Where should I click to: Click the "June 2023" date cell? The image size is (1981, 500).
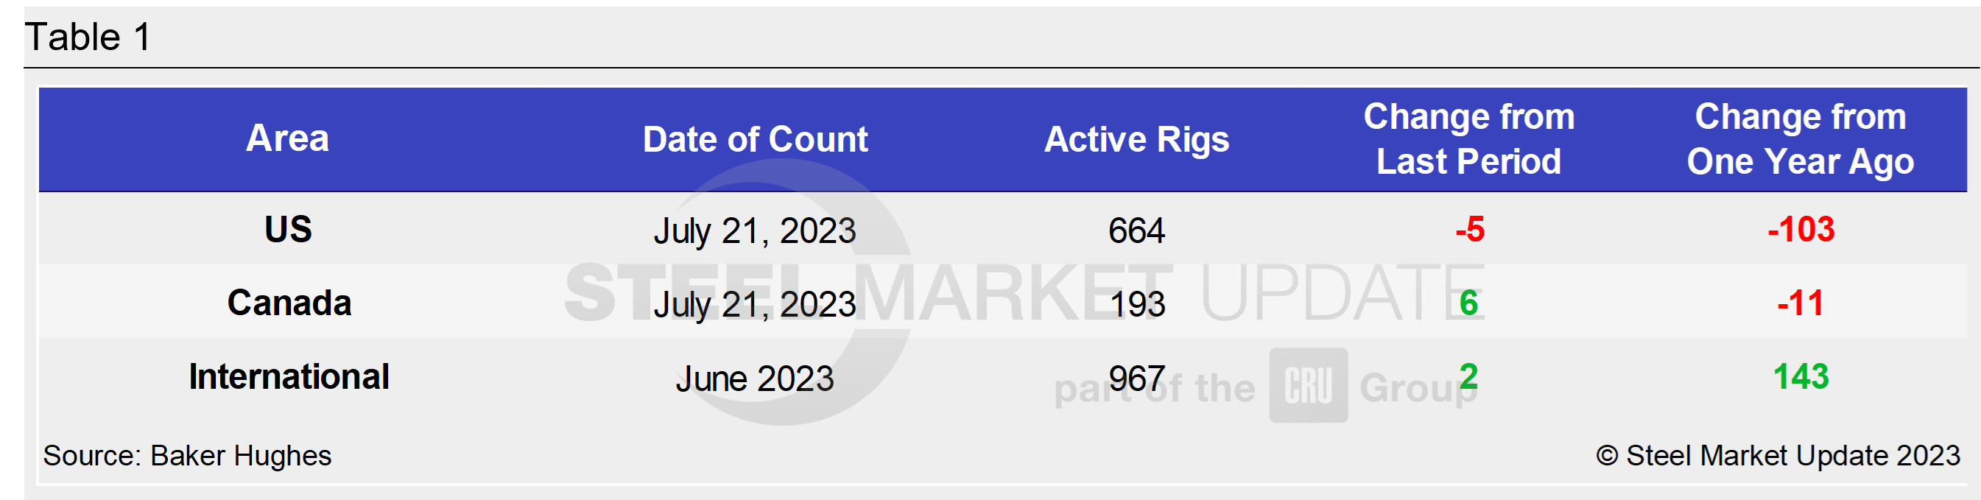[x=755, y=378]
